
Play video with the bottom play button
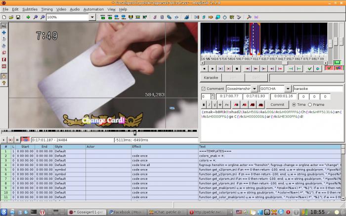3,140
